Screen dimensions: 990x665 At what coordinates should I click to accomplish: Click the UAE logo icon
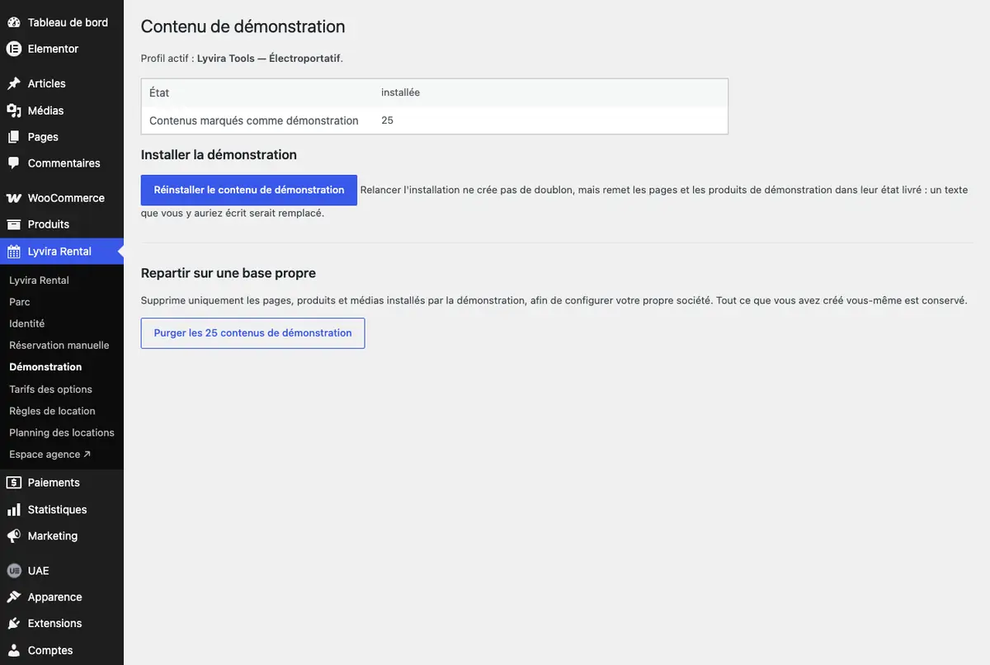click(14, 571)
